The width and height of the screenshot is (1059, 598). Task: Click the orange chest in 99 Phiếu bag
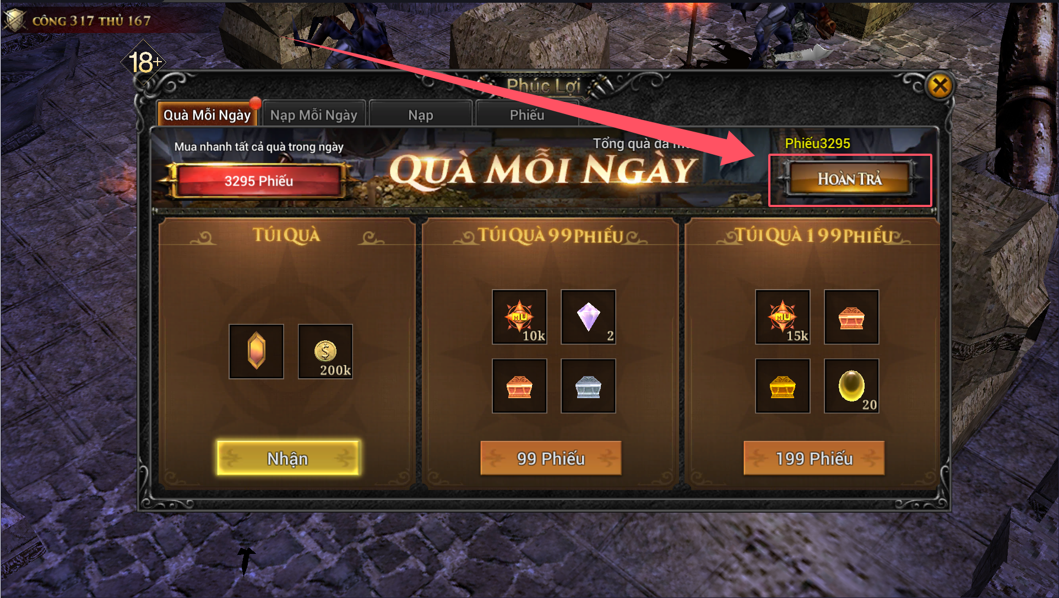coord(519,386)
